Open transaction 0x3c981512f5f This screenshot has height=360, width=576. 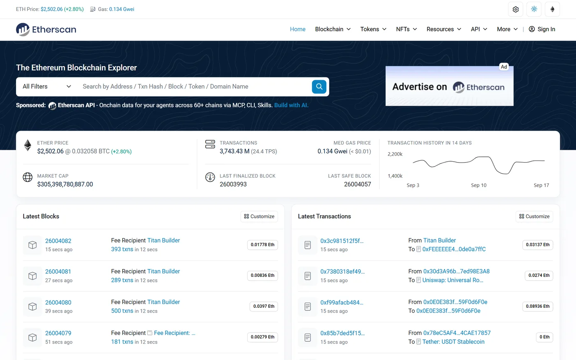click(342, 241)
